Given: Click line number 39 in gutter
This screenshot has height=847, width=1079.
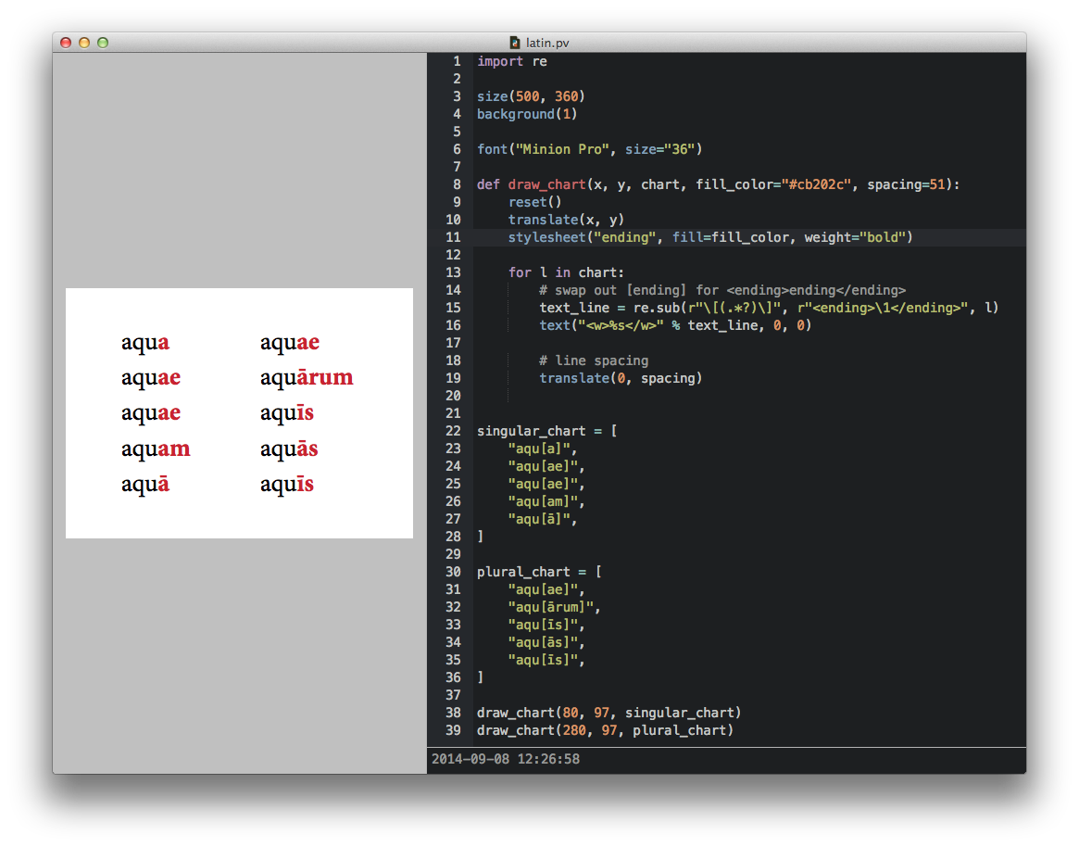Looking at the screenshot, I should pos(453,730).
